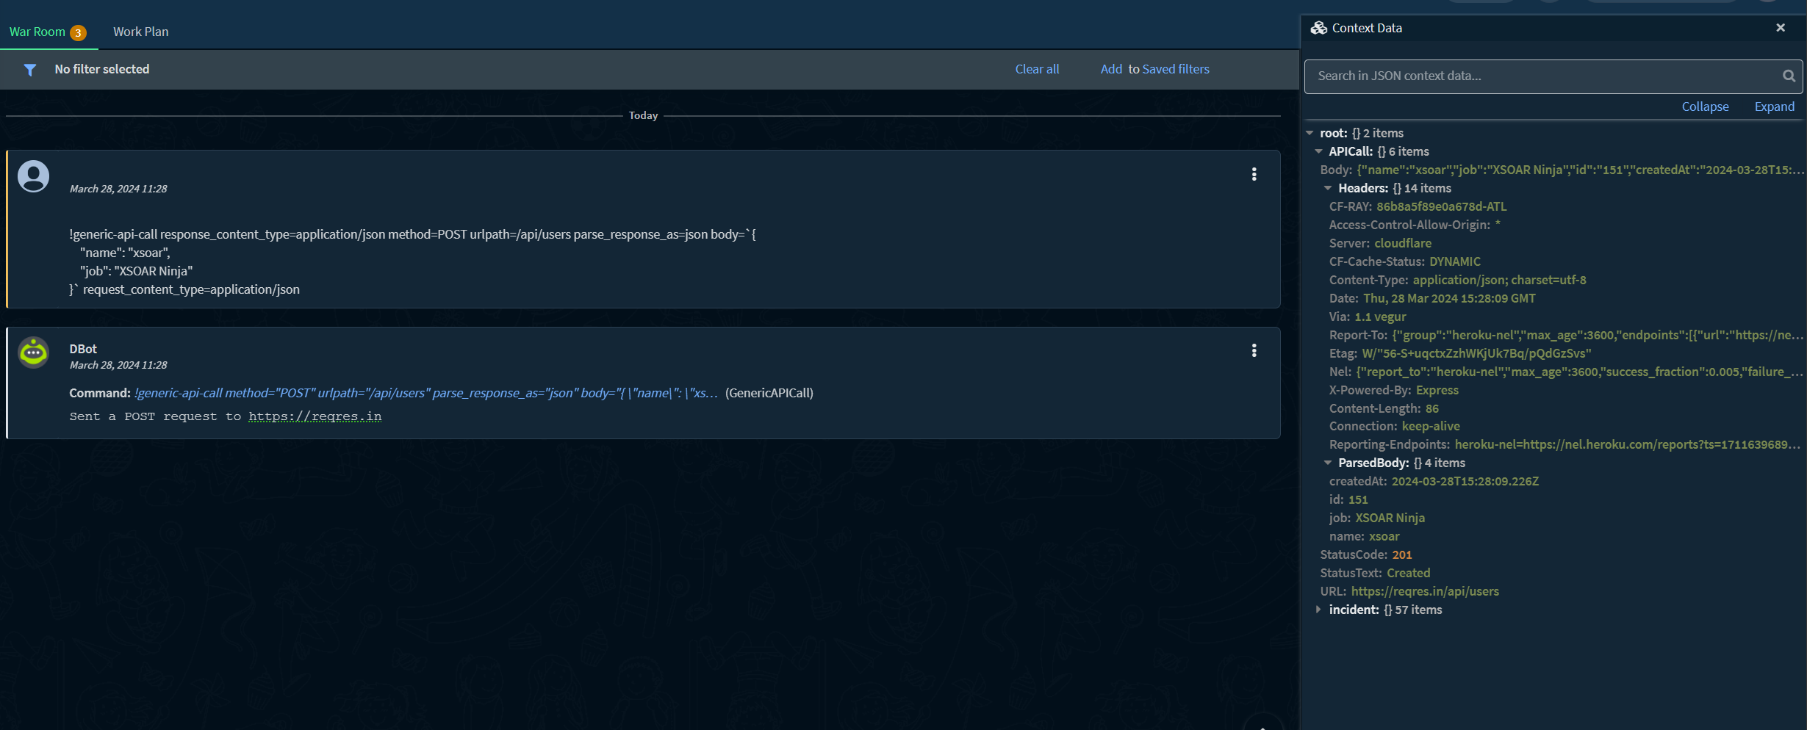Open the user entry's three-dot menu
This screenshot has width=1807, height=730.
pos(1254,174)
